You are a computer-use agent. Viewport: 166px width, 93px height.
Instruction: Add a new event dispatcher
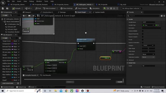click(x=18, y=83)
